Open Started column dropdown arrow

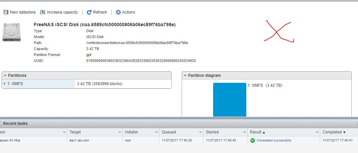[244, 132]
